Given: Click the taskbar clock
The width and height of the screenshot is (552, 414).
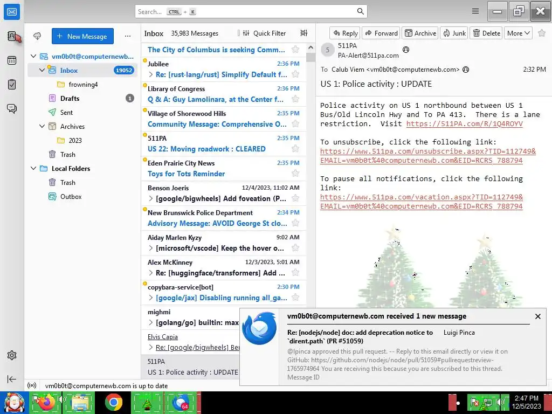Looking at the screenshot, I should [526, 402].
